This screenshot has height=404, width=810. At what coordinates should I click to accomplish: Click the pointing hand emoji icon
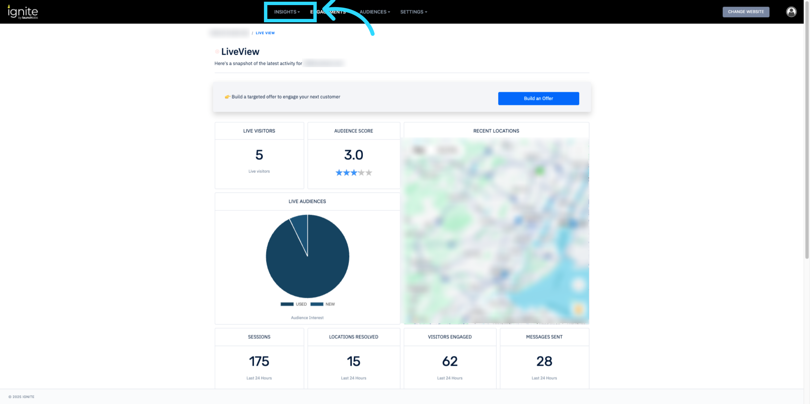tap(227, 97)
